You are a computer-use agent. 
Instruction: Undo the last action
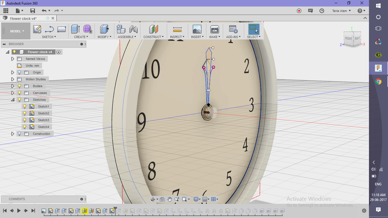pos(44,11)
